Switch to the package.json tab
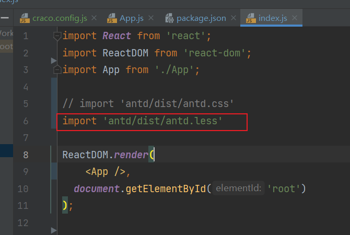The width and height of the screenshot is (350, 235). [201, 18]
